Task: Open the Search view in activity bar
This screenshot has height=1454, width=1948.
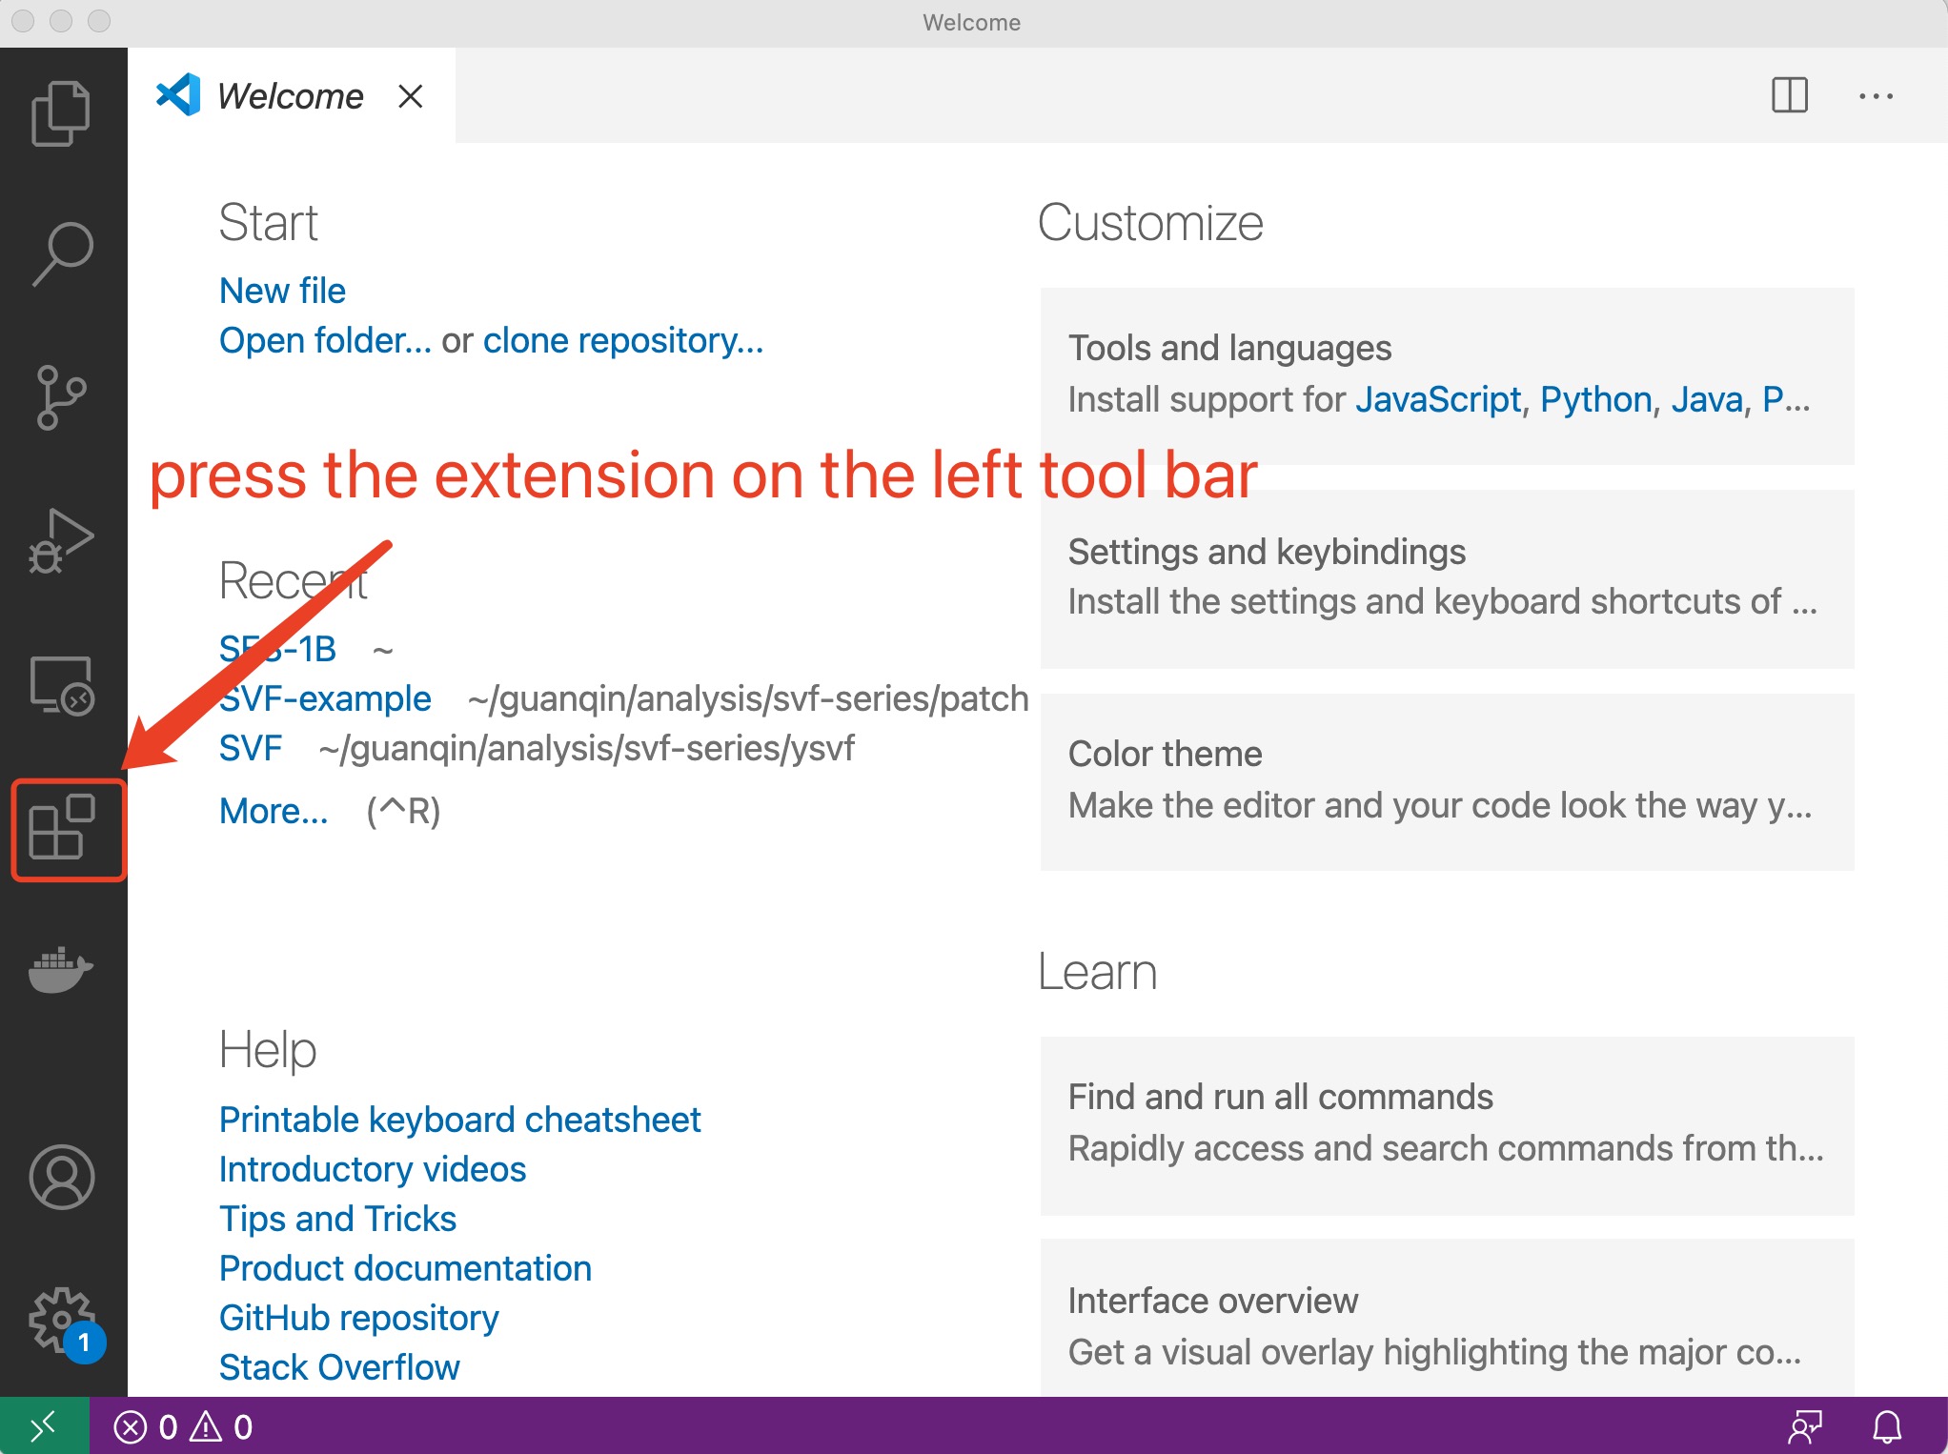Action: pyautogui.click(x=62, y=254)
